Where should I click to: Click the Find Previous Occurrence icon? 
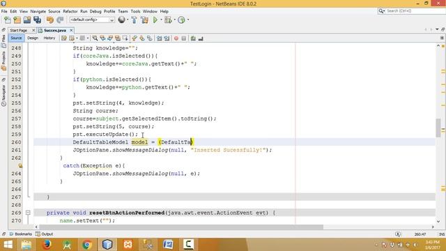102,38
